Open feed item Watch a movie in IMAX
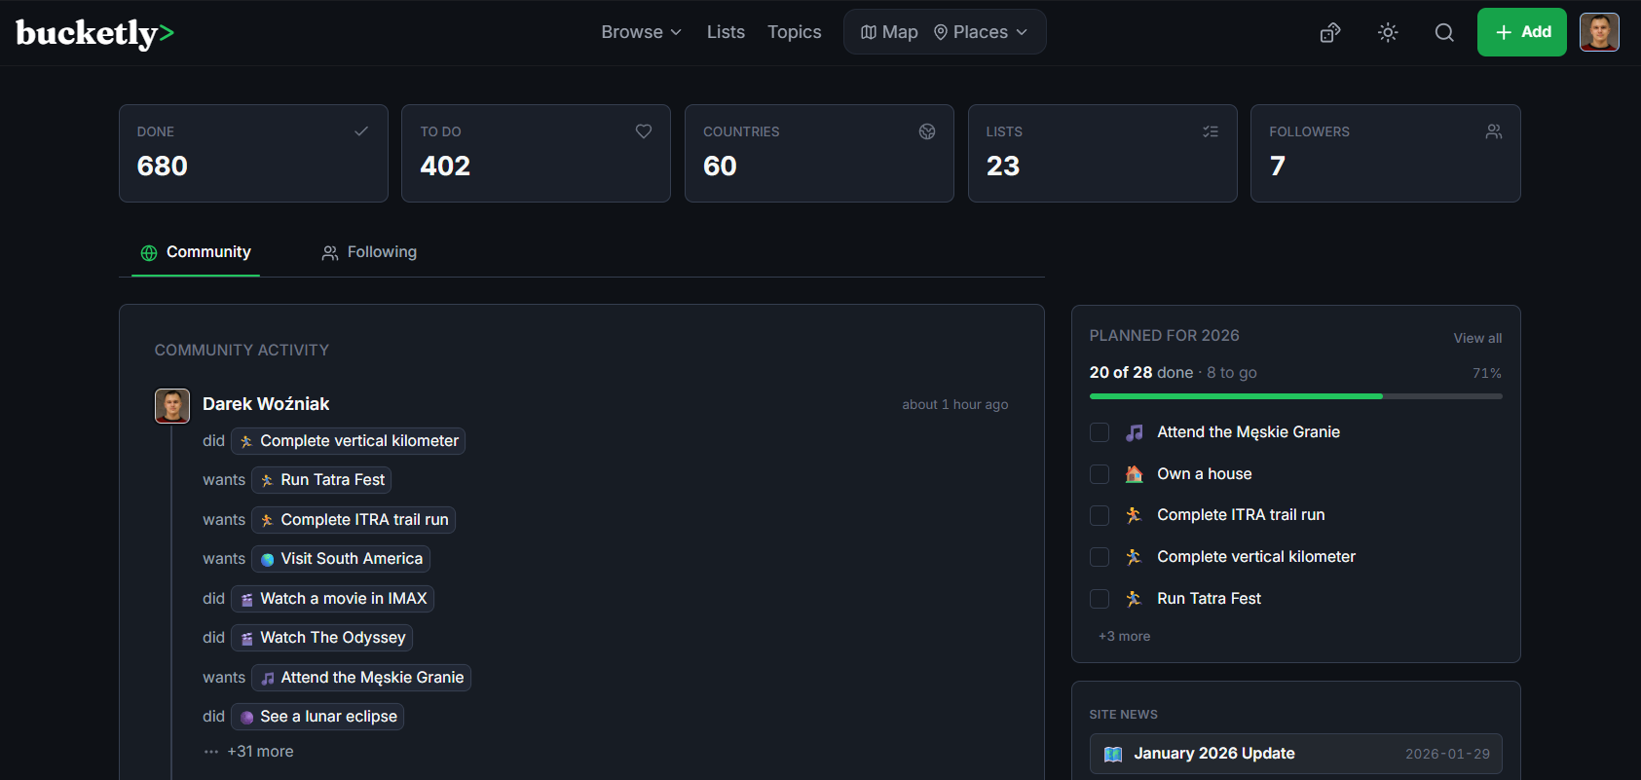This screenshot has height=780, width=1641. pyautogui.click(x=332, y=599)
